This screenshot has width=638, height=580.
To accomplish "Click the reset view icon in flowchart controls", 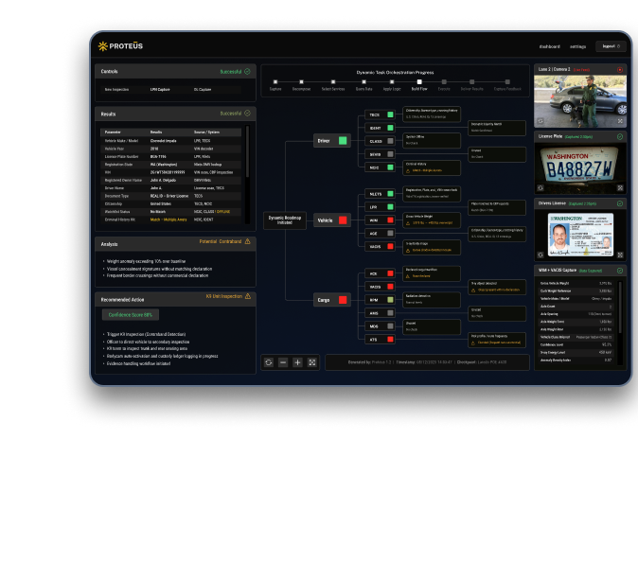I will (269, 361).
